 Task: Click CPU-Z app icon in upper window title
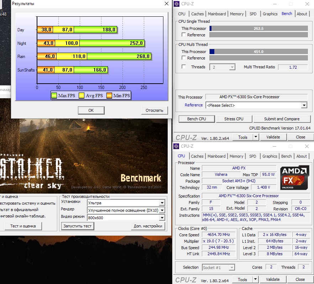tap(177, 4)
